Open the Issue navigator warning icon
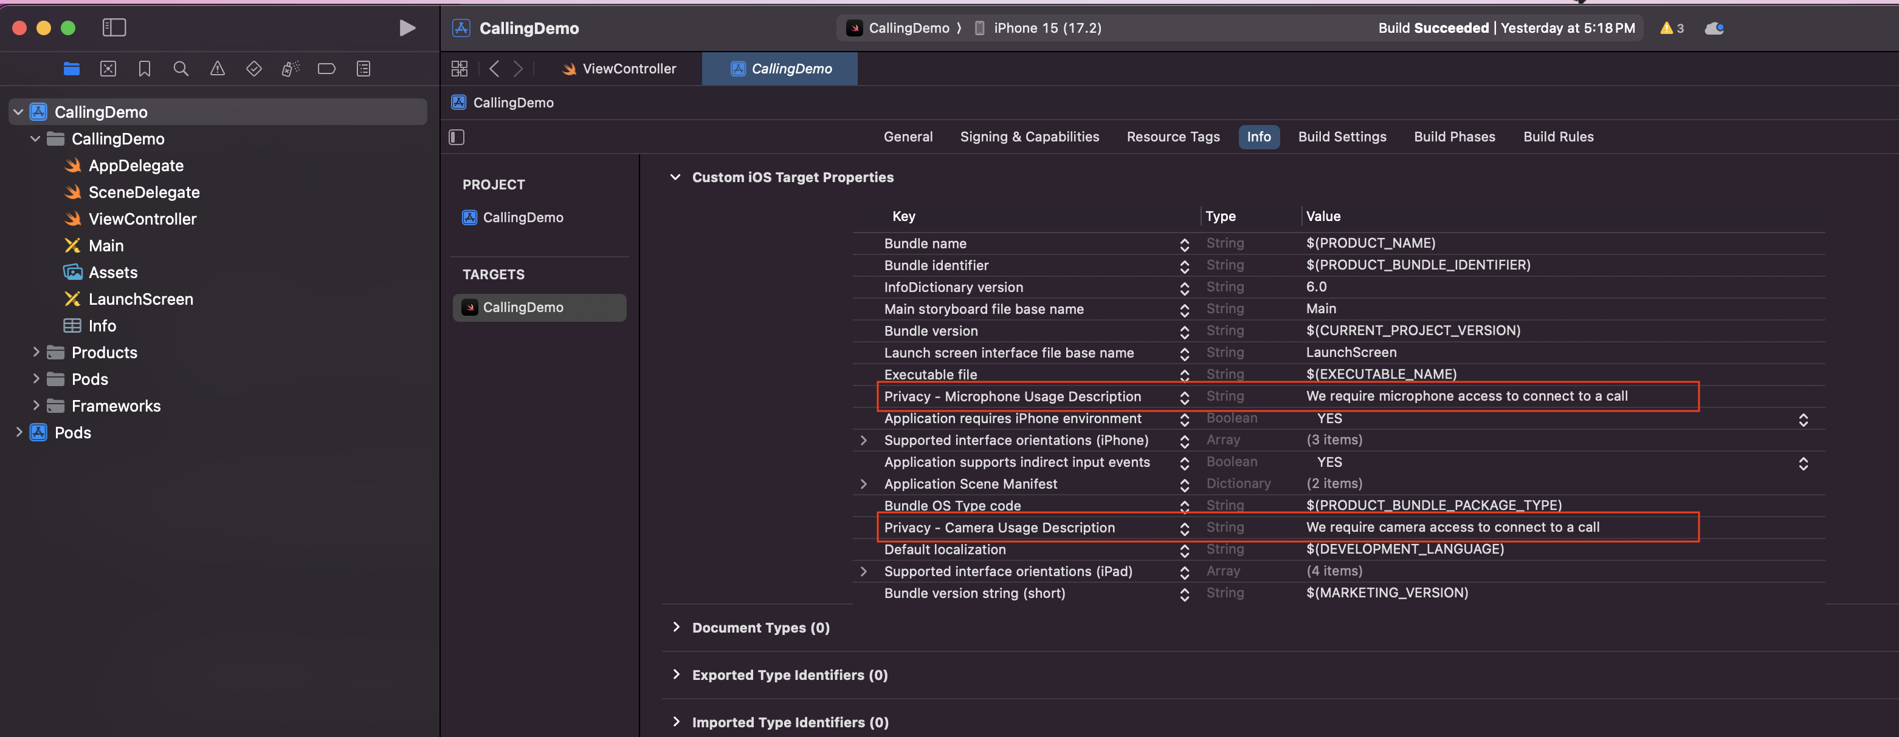The image size is (1899, 737). pyautogui.click(x=217, y=69)
